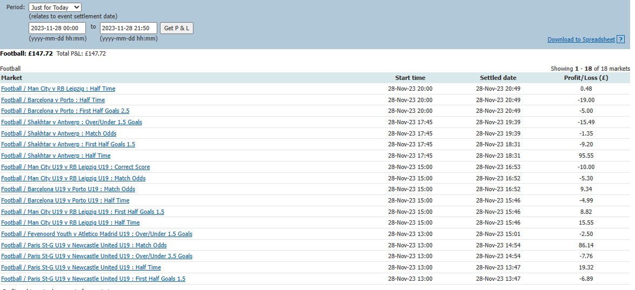The height and width of the screenshot is (290, 635).
Task: Select the Total P&L: £147.72 text
Action: click(81, 53)
